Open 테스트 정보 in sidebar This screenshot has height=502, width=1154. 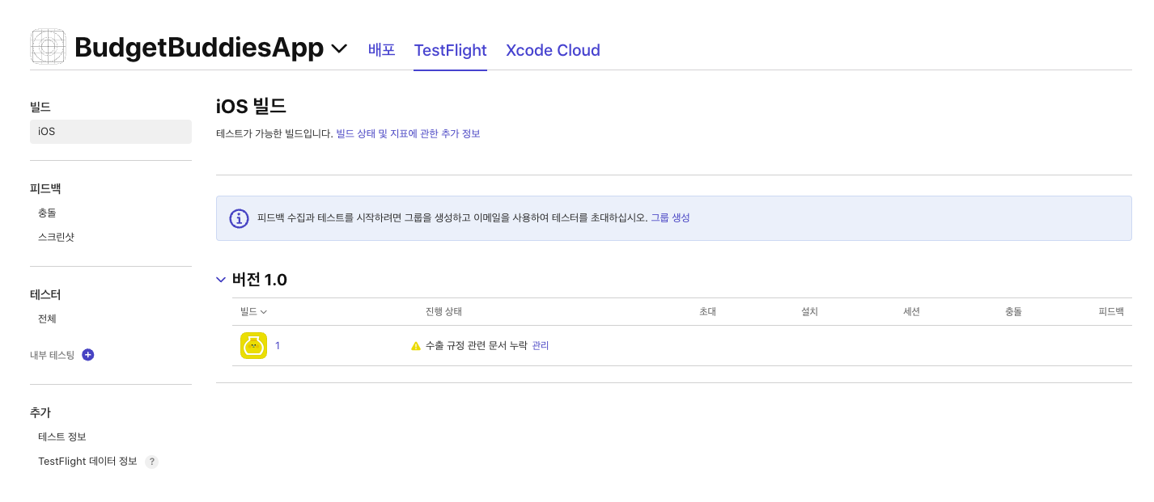[x=62, y=437]
